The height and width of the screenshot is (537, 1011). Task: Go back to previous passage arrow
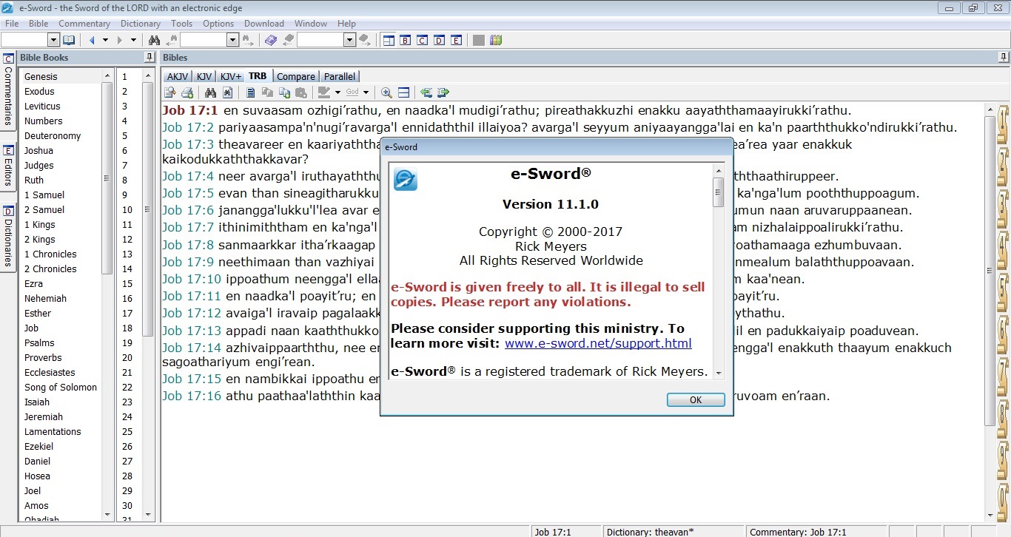(x=92, y=40)
